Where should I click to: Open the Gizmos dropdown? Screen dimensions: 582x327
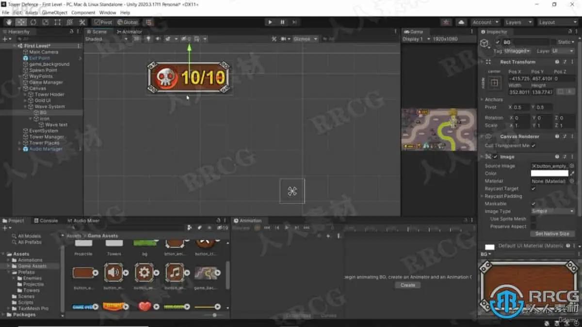[306, 39]
